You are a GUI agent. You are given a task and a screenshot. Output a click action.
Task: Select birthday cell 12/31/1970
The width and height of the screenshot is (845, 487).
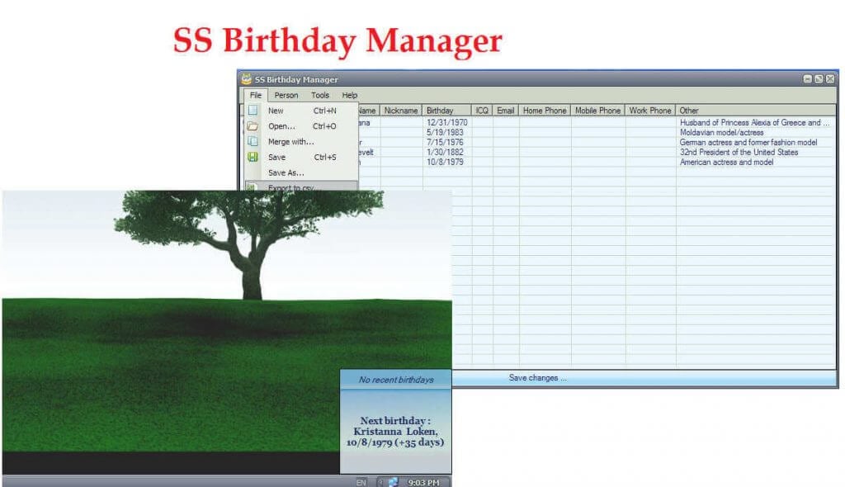click(x=446, y=122)
